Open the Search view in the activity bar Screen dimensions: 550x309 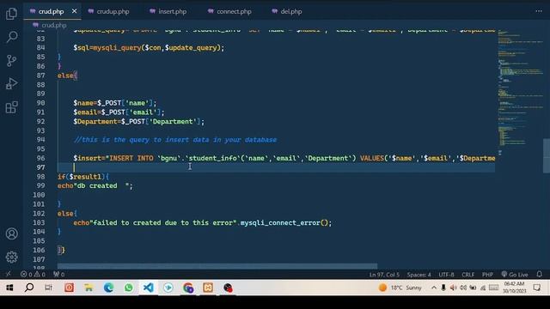(x=11, y=37)
